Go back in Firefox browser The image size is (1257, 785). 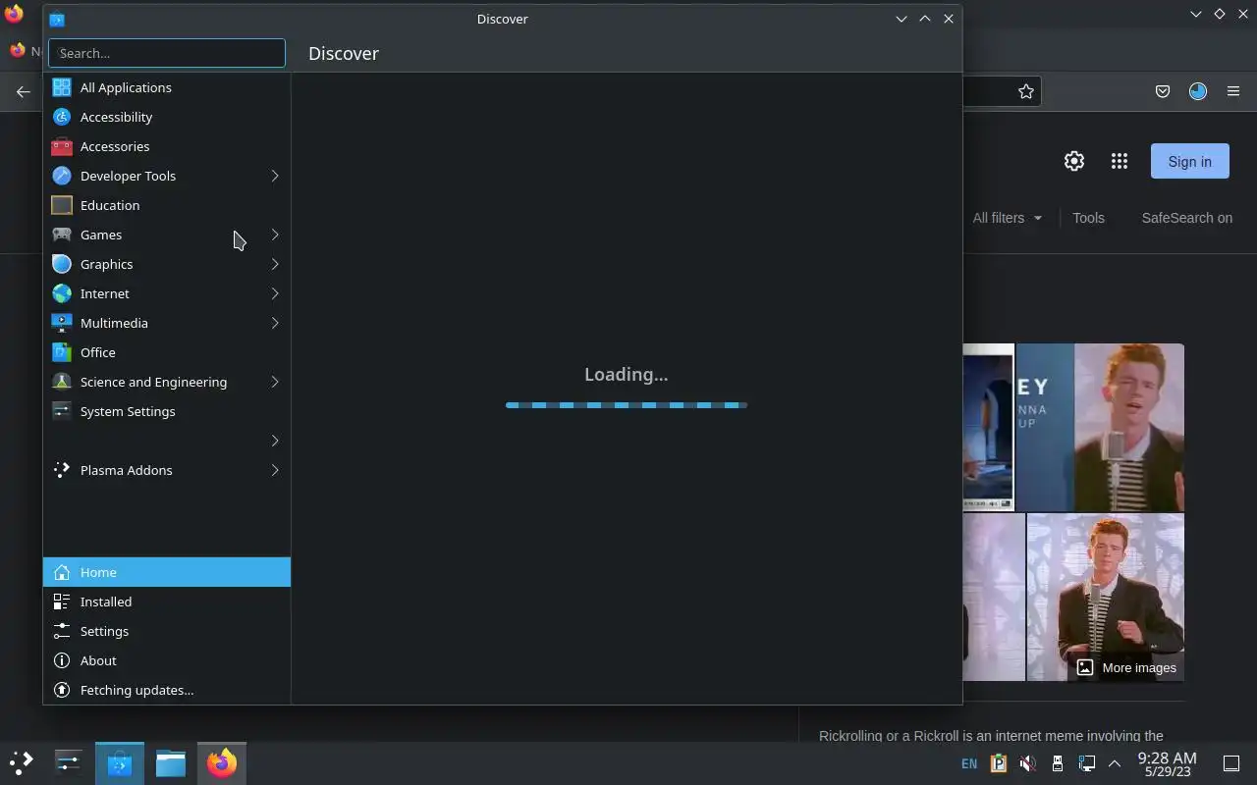point(23,91)
